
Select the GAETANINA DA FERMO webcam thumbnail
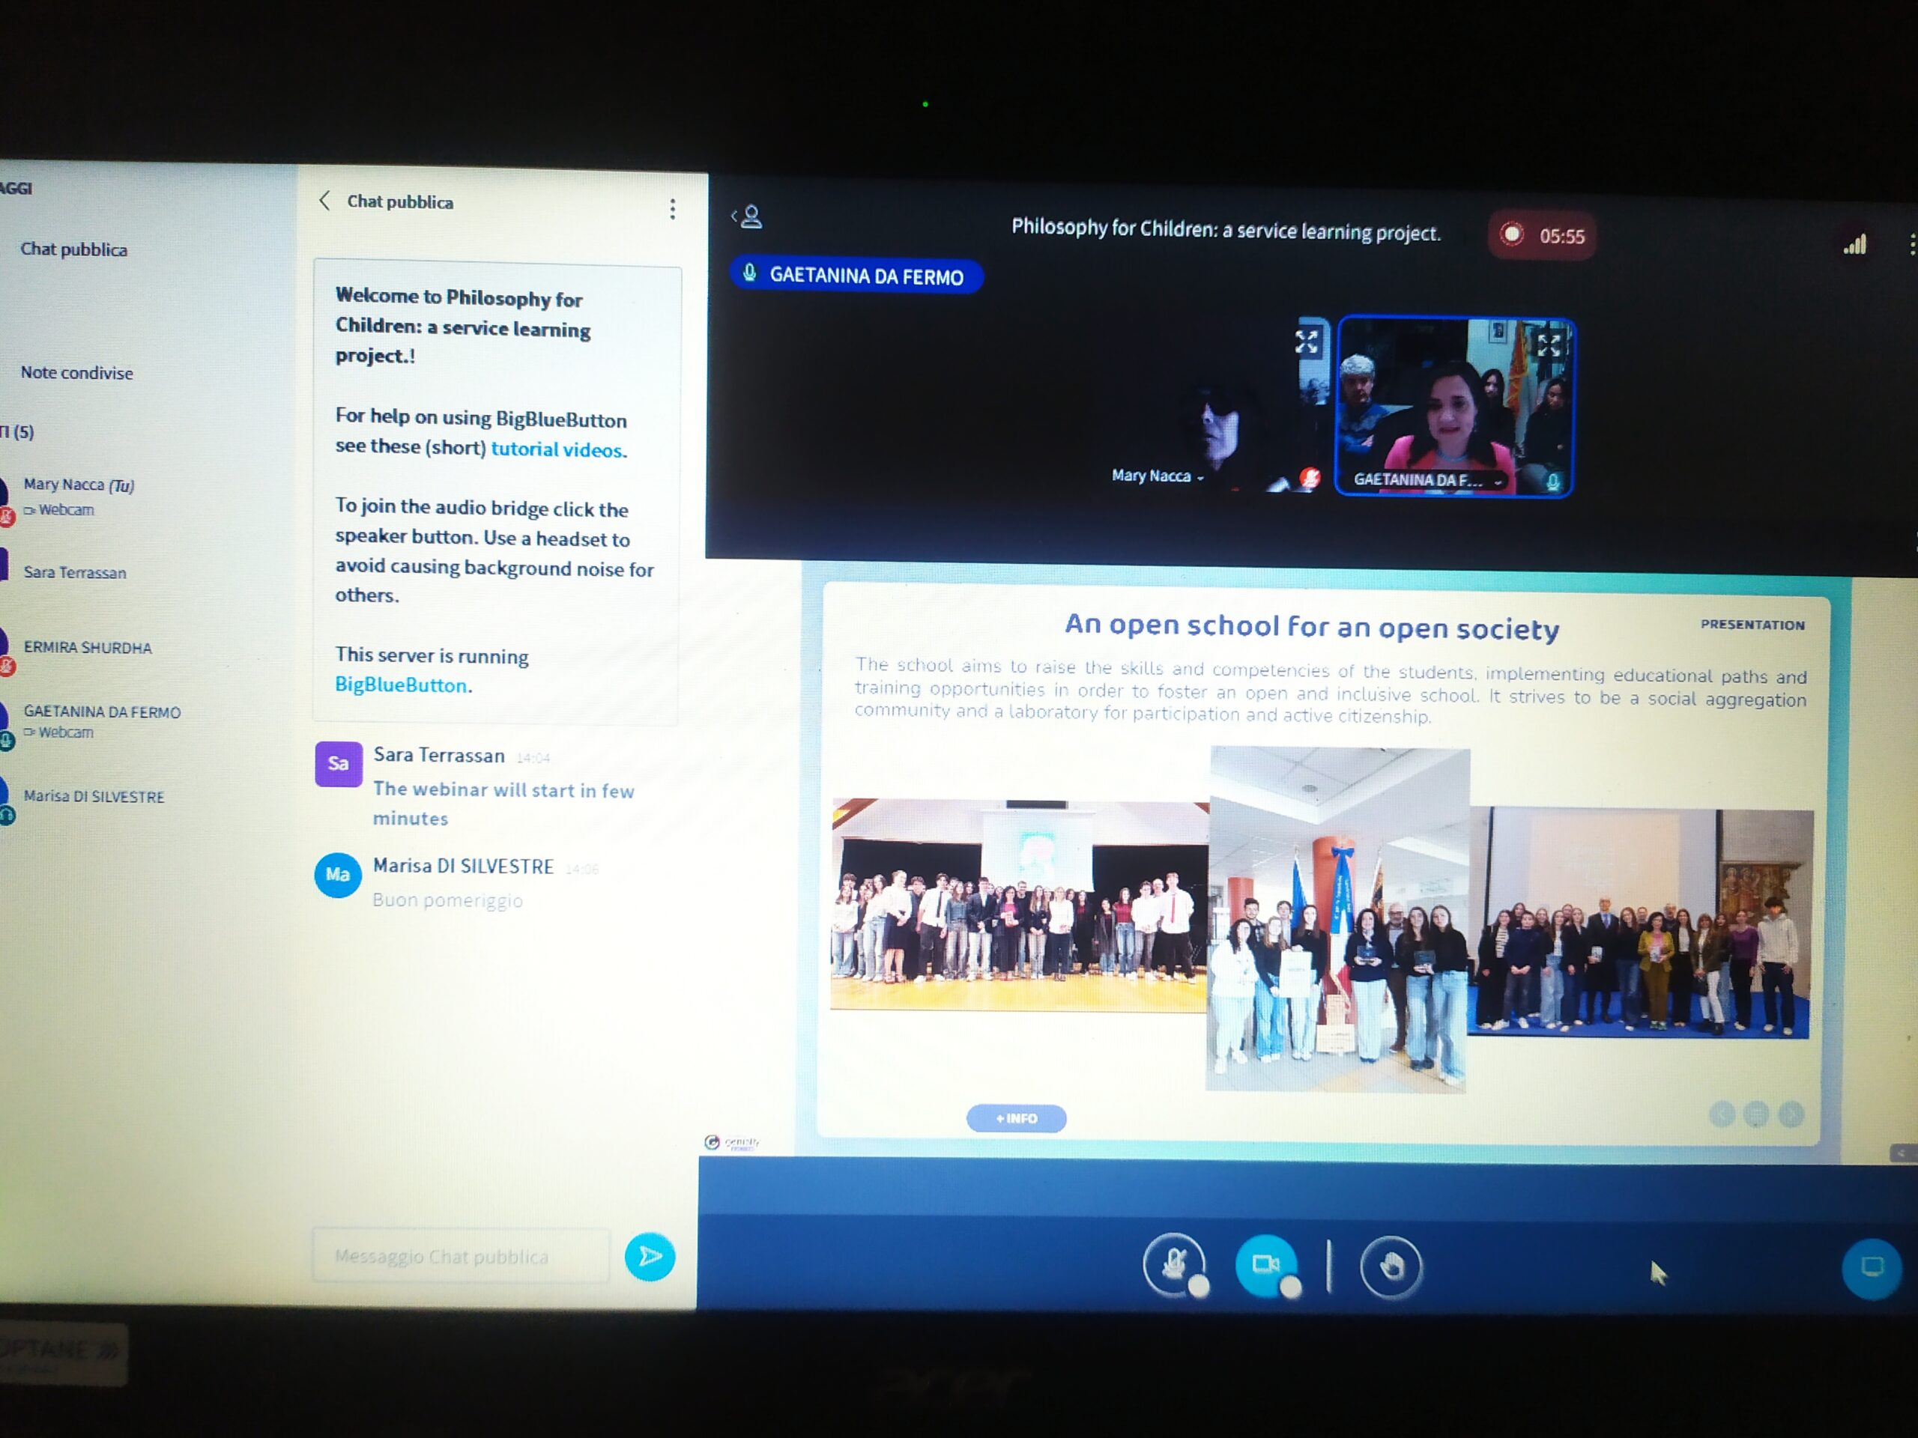point(1454,407)
